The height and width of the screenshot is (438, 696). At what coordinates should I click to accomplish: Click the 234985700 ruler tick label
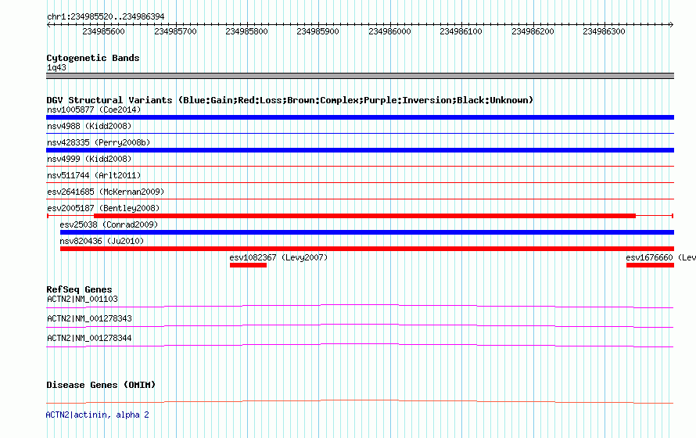(175, 31)
